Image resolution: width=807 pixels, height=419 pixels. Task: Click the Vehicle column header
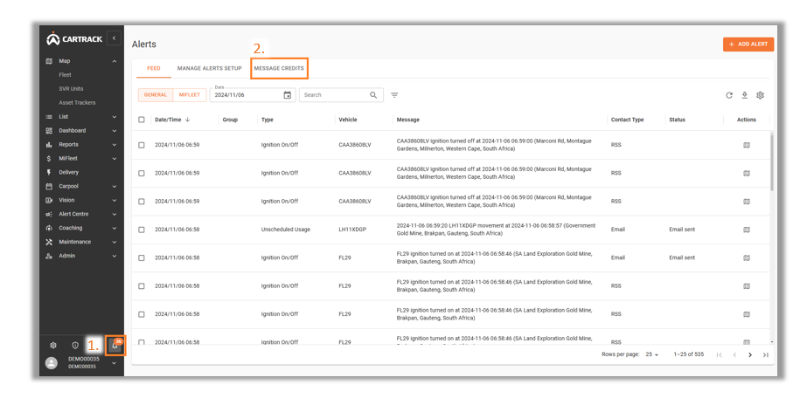click(x=348, y=120)
